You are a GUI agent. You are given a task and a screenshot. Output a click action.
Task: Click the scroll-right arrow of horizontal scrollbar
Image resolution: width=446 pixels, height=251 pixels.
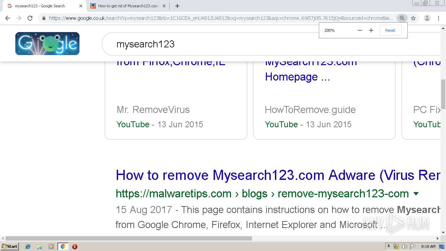click(438, 238)
